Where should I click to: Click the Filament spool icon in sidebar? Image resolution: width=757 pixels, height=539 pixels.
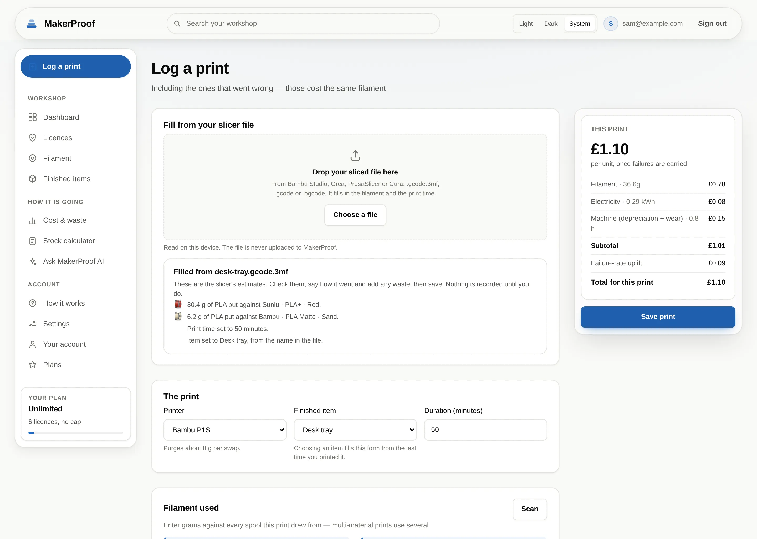33,158
